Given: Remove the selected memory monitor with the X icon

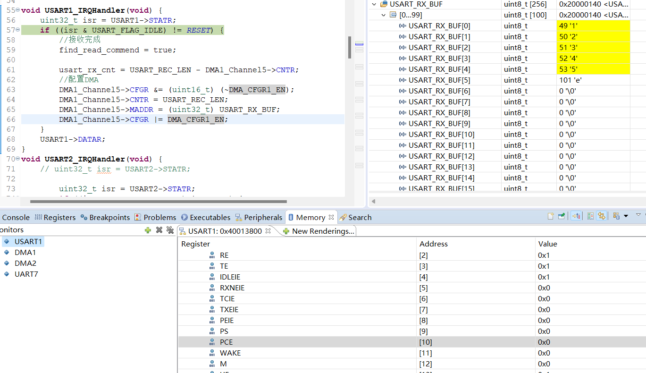Looking at the screenshot, I should coord(159,230).
